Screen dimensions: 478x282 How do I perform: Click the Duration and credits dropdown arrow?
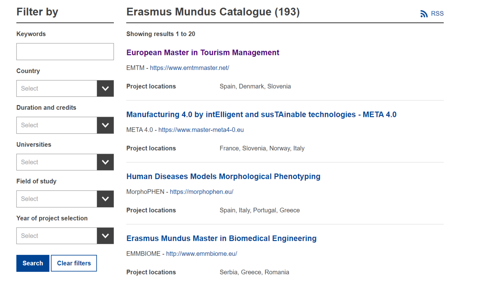point(105,125)
